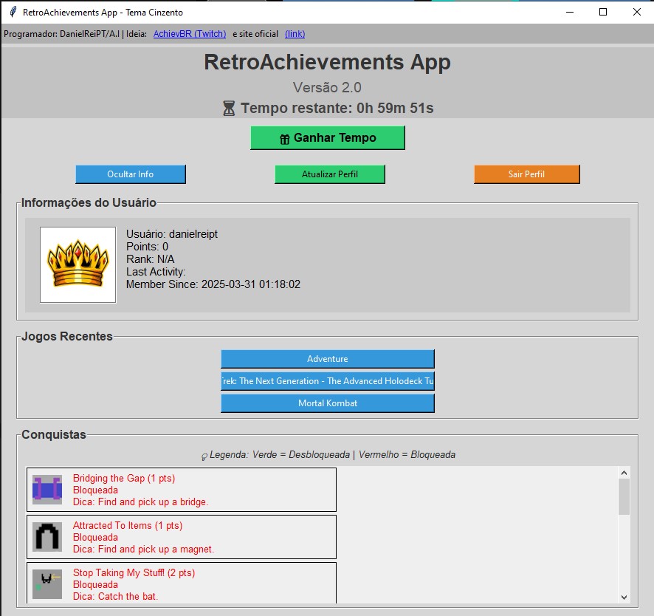Click the feather app icon in title bar
Image resolution: width=654 pixels, height=616 pixels.
coord(13,12)
